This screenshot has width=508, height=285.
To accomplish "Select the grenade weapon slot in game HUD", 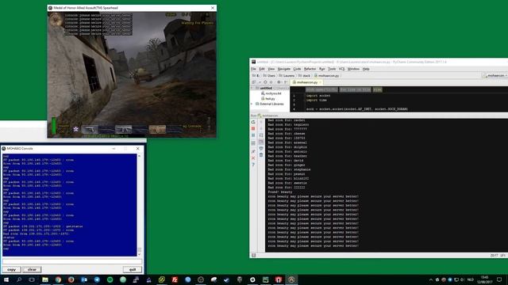I will pyautogui.click(x=157, y=129).
